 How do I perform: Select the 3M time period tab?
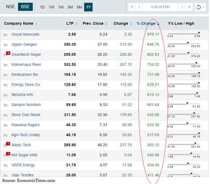pos(70,7)
